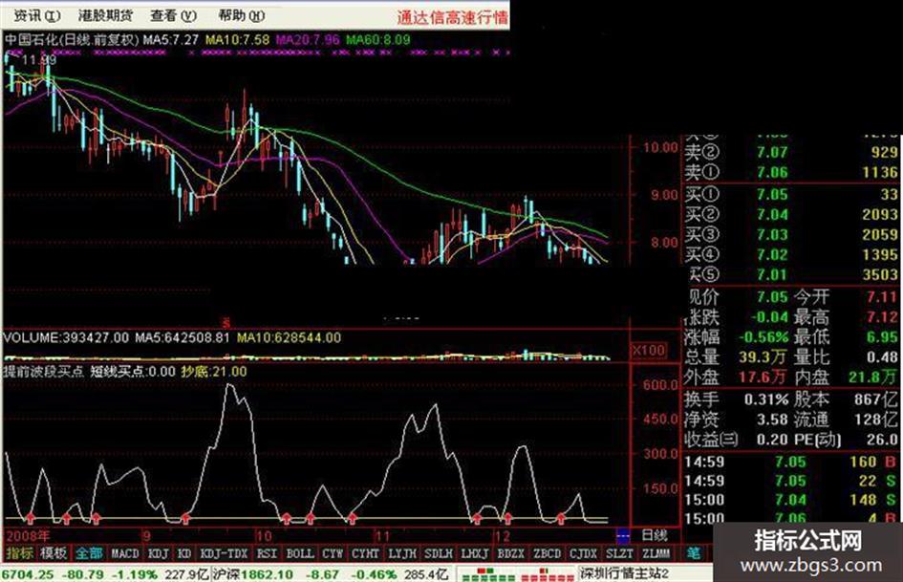This screenshot has width=903, height=582.
Task: Switch to the 笔 tab
Action: [694, 553]
